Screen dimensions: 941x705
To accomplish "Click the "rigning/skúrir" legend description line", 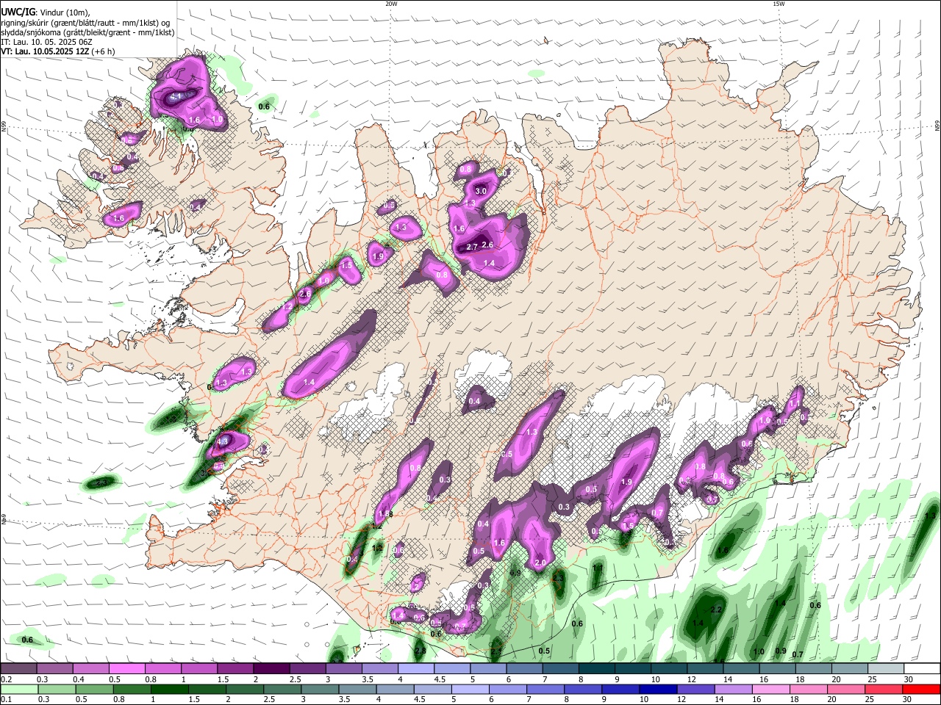I will 85,22.
